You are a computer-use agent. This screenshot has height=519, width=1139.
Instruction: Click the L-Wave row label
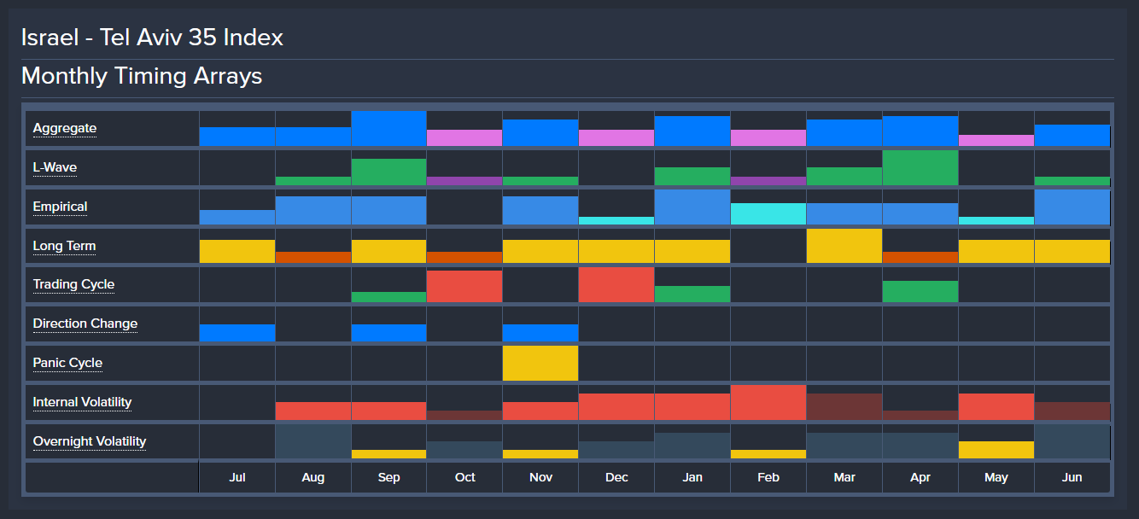[55, 167]
